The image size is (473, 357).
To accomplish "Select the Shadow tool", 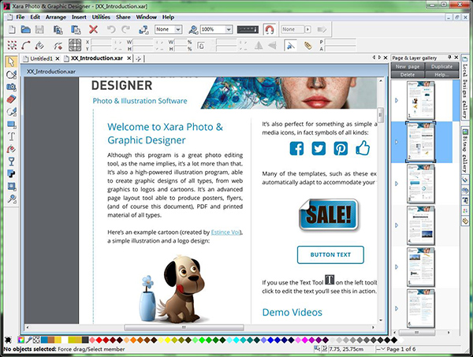I will (11, 173).
